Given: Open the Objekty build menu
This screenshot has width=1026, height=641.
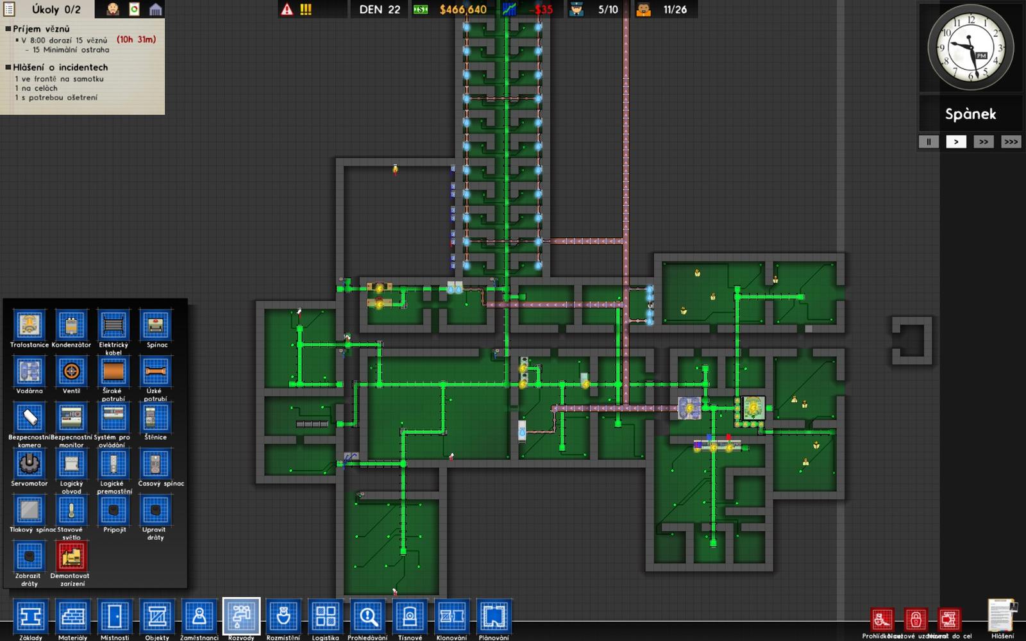Looking at the screenshot, I should pyautogui.click(x=157, y=617).
